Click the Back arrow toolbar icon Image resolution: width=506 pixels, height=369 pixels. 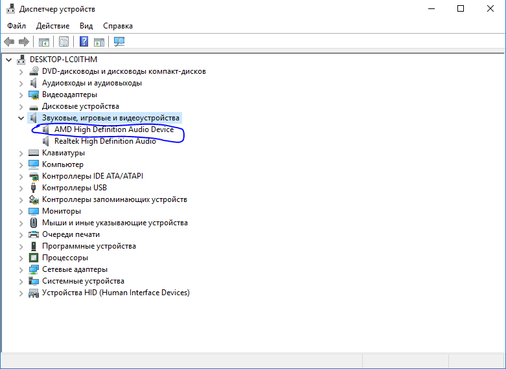[x=8, y=41]
